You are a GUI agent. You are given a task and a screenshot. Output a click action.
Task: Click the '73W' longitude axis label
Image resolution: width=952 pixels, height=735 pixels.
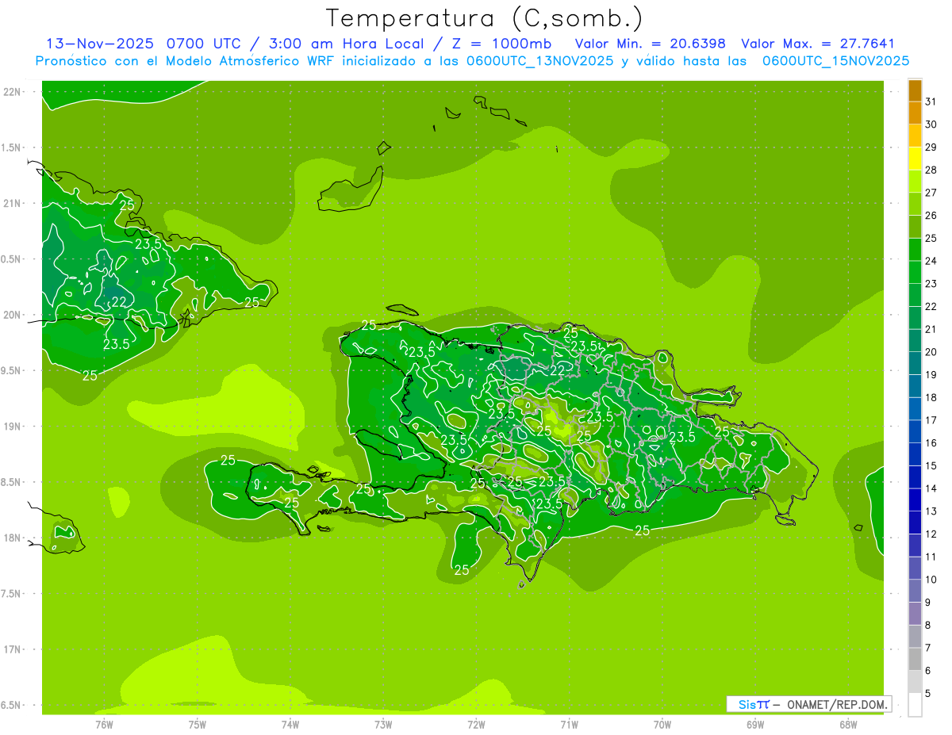tap(383, 725)
